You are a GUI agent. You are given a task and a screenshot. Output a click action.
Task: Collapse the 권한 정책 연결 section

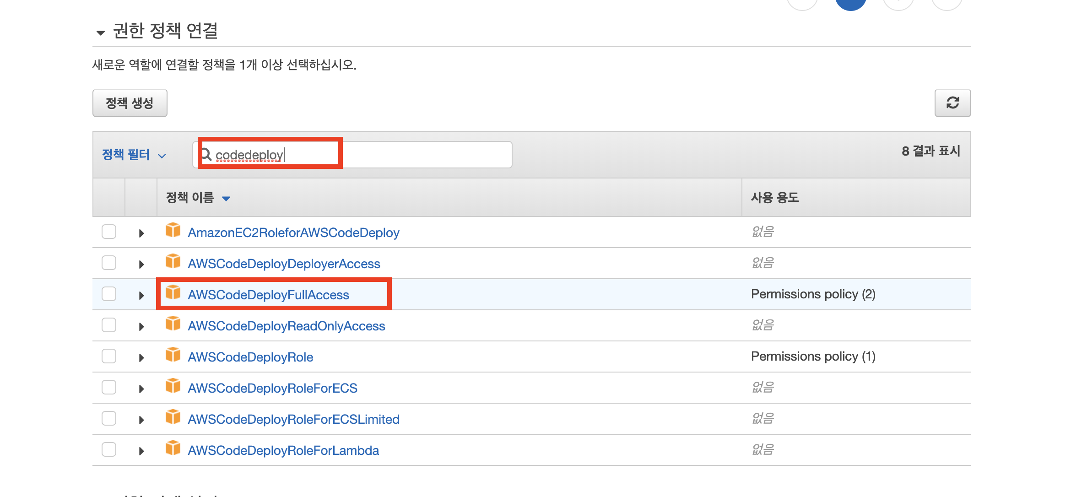pyautogui.click(x=101, y=32)
